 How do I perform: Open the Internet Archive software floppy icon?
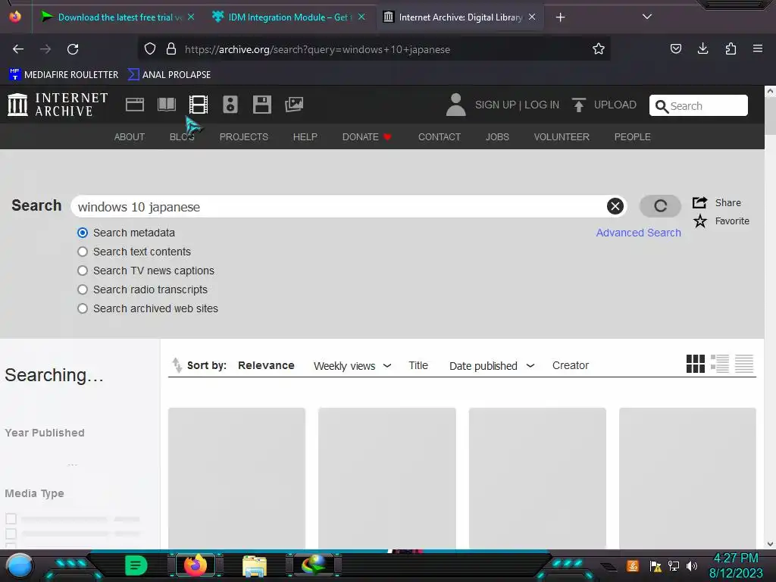click(x=261, y=105)
